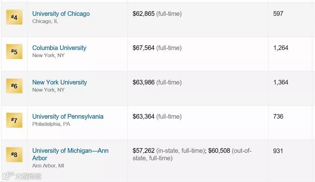Image resolution: width=315 pixels, height=182 pixels.
Task: Open University of Michigan—Ann Arbor link
Action: [70, 151]
